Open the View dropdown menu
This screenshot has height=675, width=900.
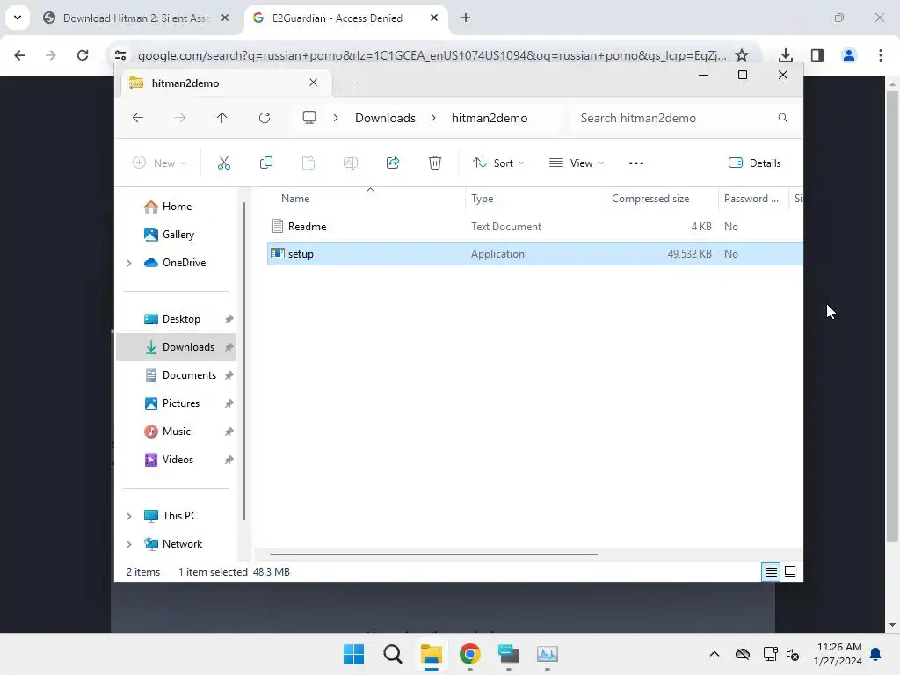point(577,163)
